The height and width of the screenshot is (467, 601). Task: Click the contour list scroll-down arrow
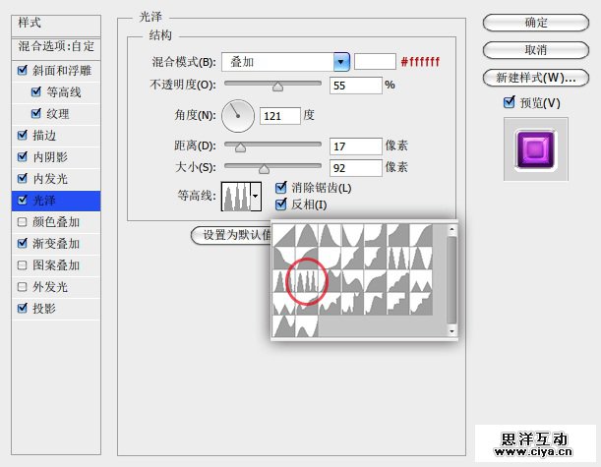point(451,331)
